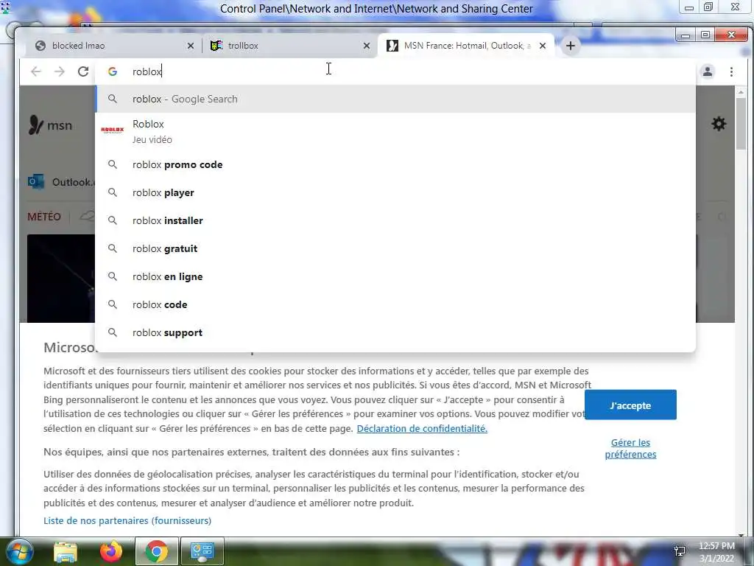The image size is (754, 566).
Task: Click the magnifier beside 'roblox player'
Action: pyautogui.click(x=113, y=192)
